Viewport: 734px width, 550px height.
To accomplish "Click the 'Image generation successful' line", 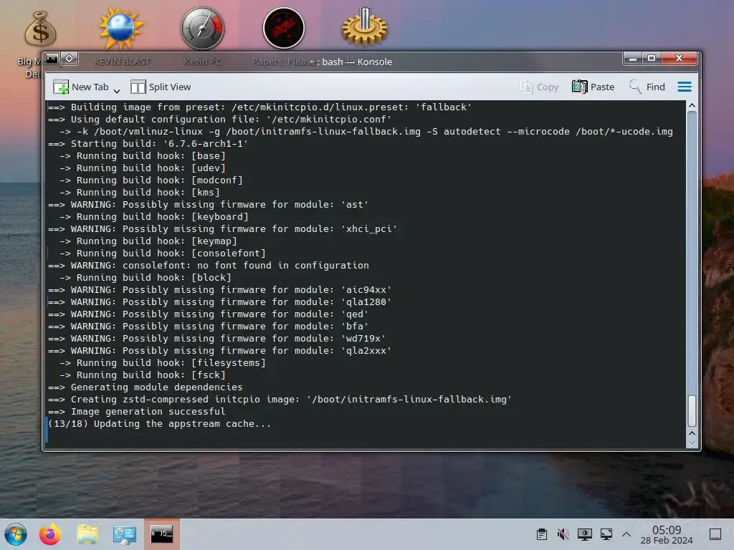I will point(137,412).
